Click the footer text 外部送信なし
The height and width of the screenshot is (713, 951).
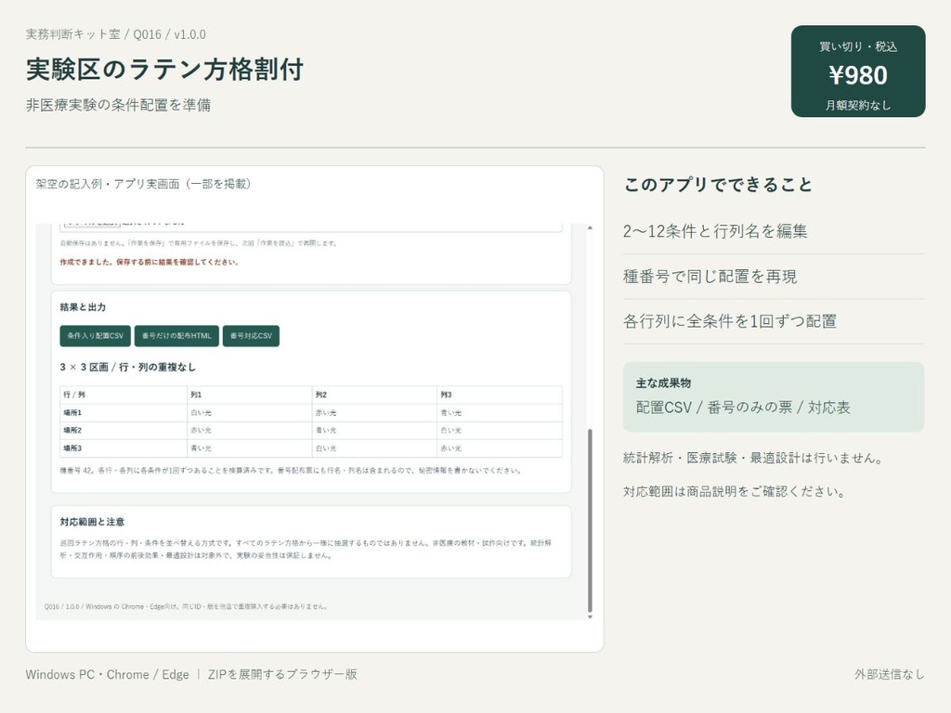[890, 674]
